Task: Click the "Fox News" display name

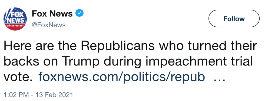Action: (x=52, y=13)
